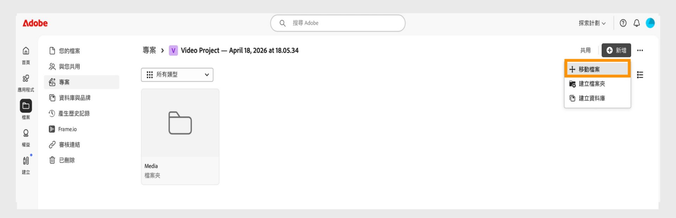Open the 建立 create icon
The image size is (676, 218).
pyautogui.click(x=26, y=161)
